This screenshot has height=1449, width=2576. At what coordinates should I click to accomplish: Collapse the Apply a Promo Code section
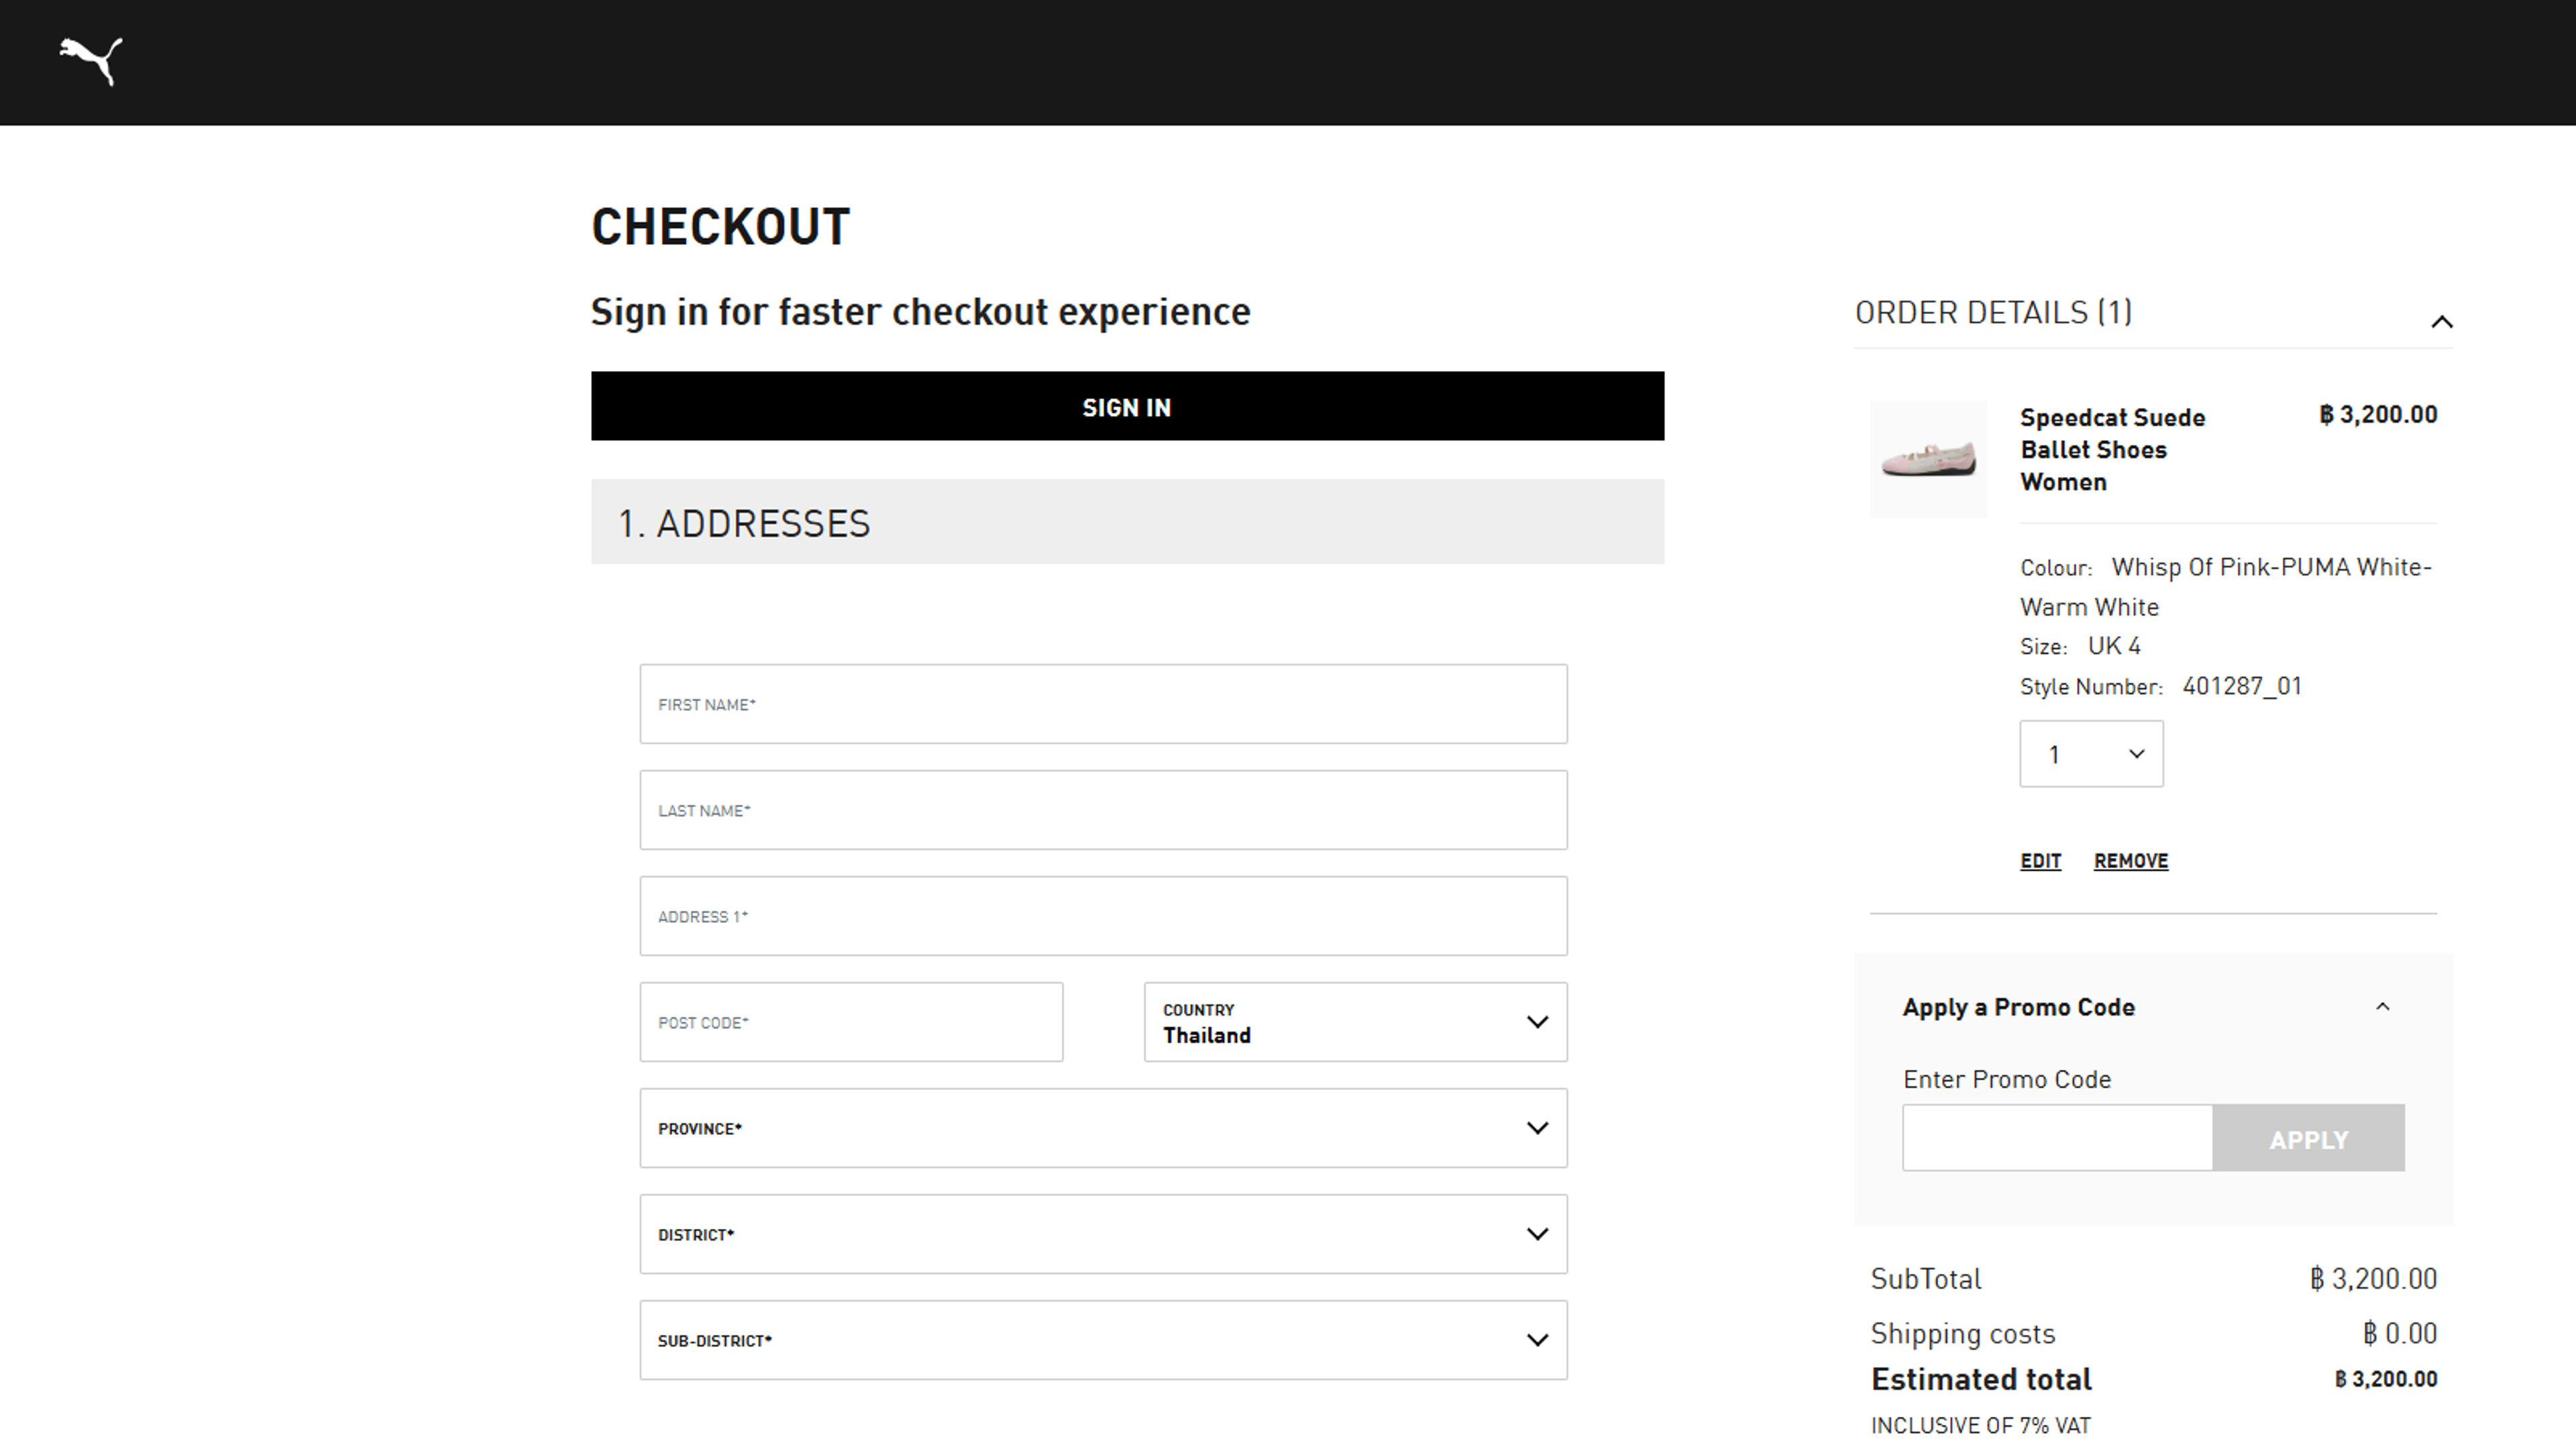pos(2383,1006)
